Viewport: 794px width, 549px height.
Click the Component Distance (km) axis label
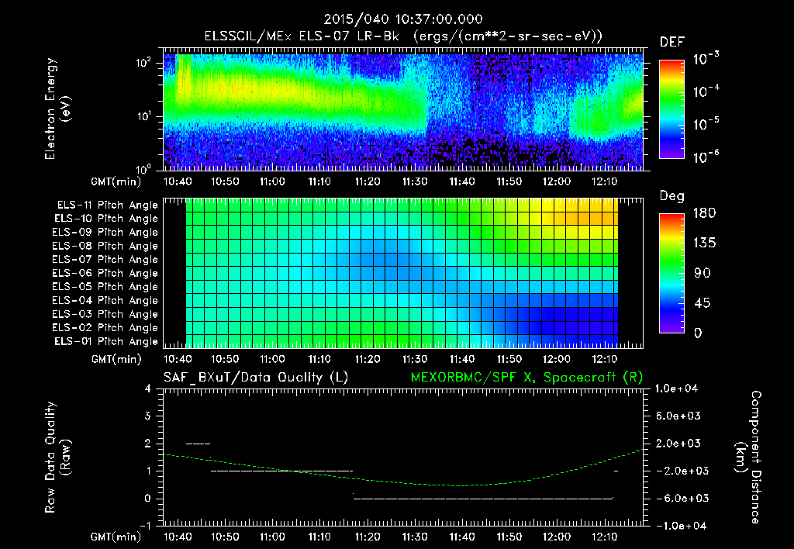coord(748,457)
